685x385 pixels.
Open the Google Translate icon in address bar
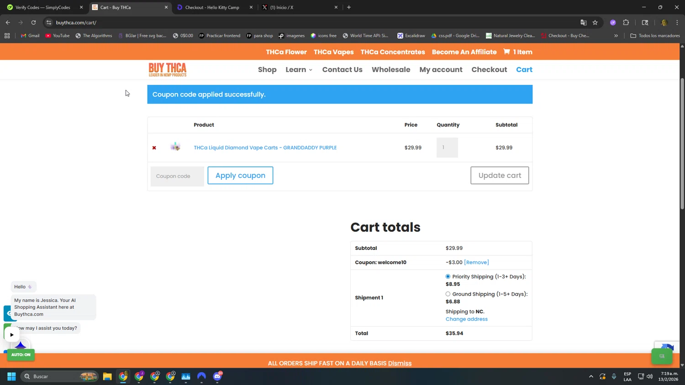[583, 22]
